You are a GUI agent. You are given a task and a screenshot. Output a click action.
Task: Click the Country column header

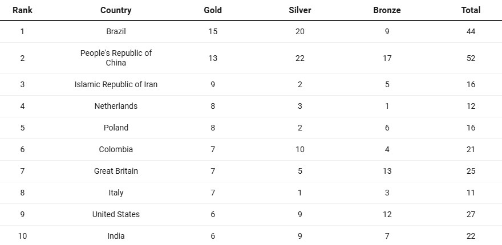tap(116, 10)
